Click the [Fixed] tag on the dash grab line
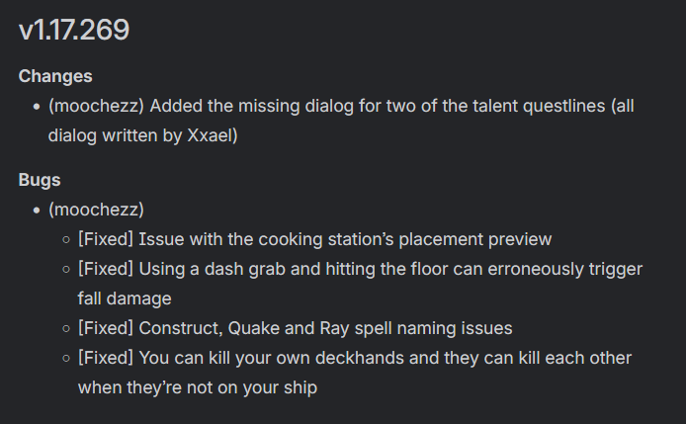 [106, 269]
